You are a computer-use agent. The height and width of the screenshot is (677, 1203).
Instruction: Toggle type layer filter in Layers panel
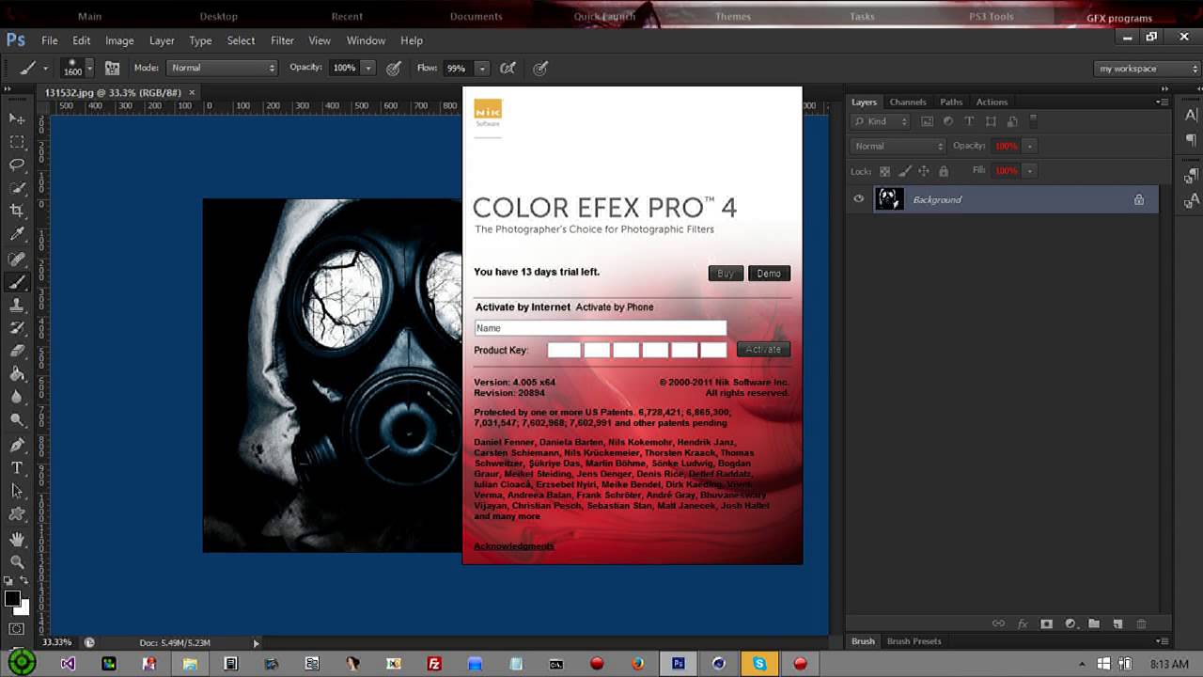click(x=969, y=121)
